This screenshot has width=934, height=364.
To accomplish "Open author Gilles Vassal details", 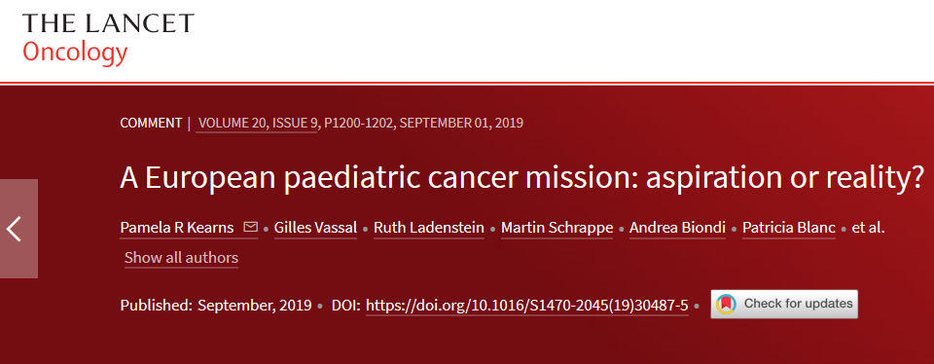I will (x=315, y=228).
